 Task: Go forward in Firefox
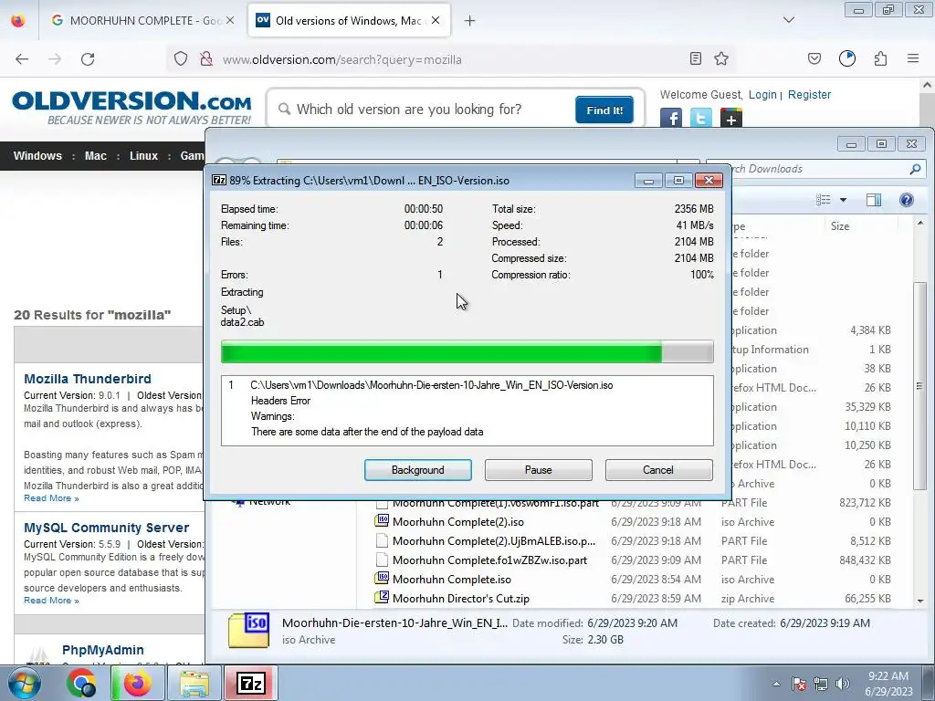(x=55, y=59)
